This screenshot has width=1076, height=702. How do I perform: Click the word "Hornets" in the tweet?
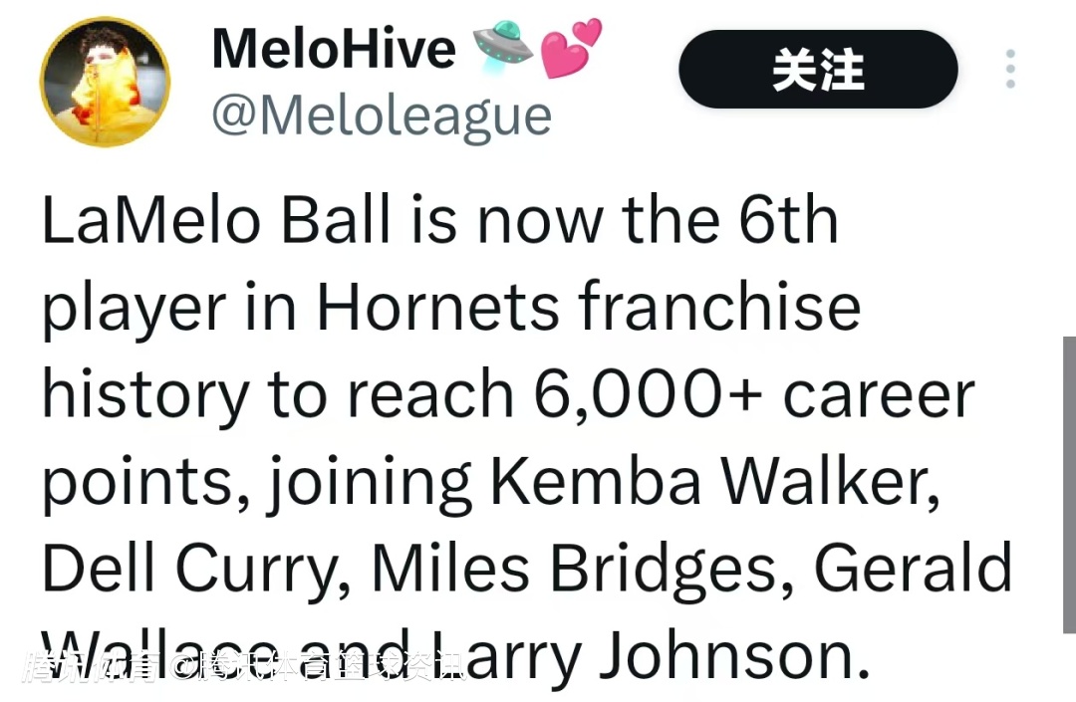tap(438, 307)
